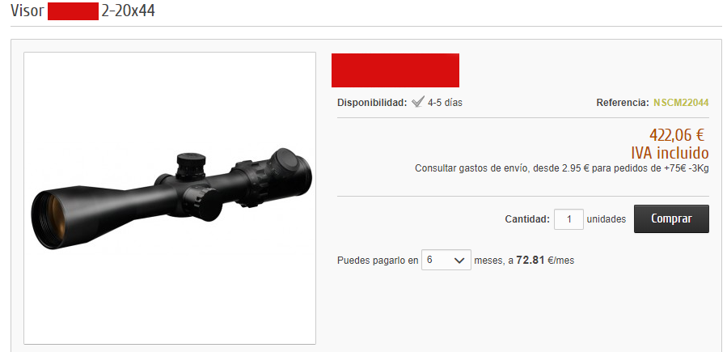
Task: Open the installment months dropdown
Action: (446, 261)
